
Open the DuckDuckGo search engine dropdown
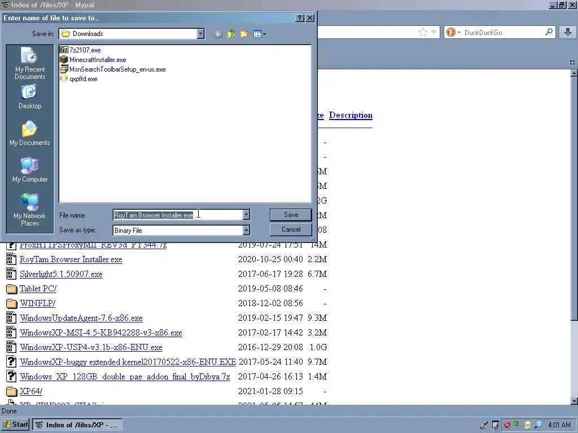coord(453,32)
